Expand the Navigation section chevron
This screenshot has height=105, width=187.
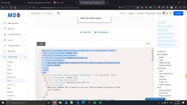coord(25,51)
